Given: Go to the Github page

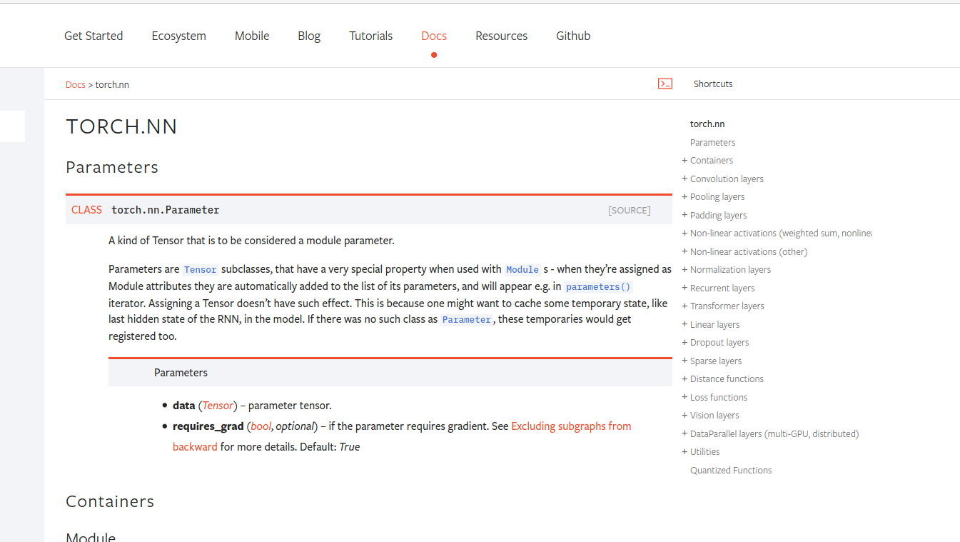Looking at the screenshot, I should [x=573, y=35].
